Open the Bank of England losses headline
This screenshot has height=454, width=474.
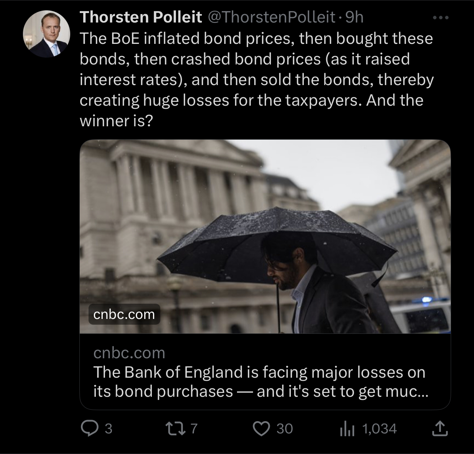click(260, 382)
